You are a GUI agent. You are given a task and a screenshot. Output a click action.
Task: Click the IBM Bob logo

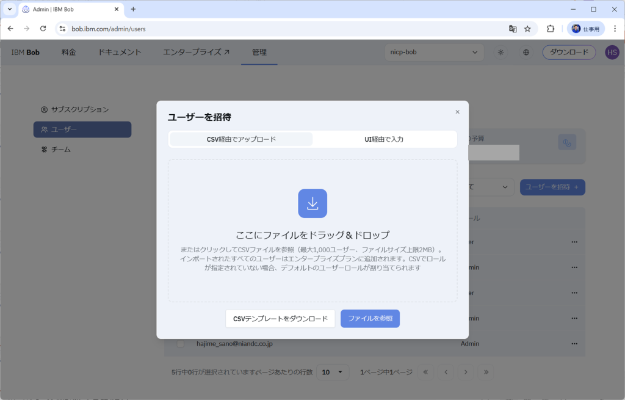26,53
